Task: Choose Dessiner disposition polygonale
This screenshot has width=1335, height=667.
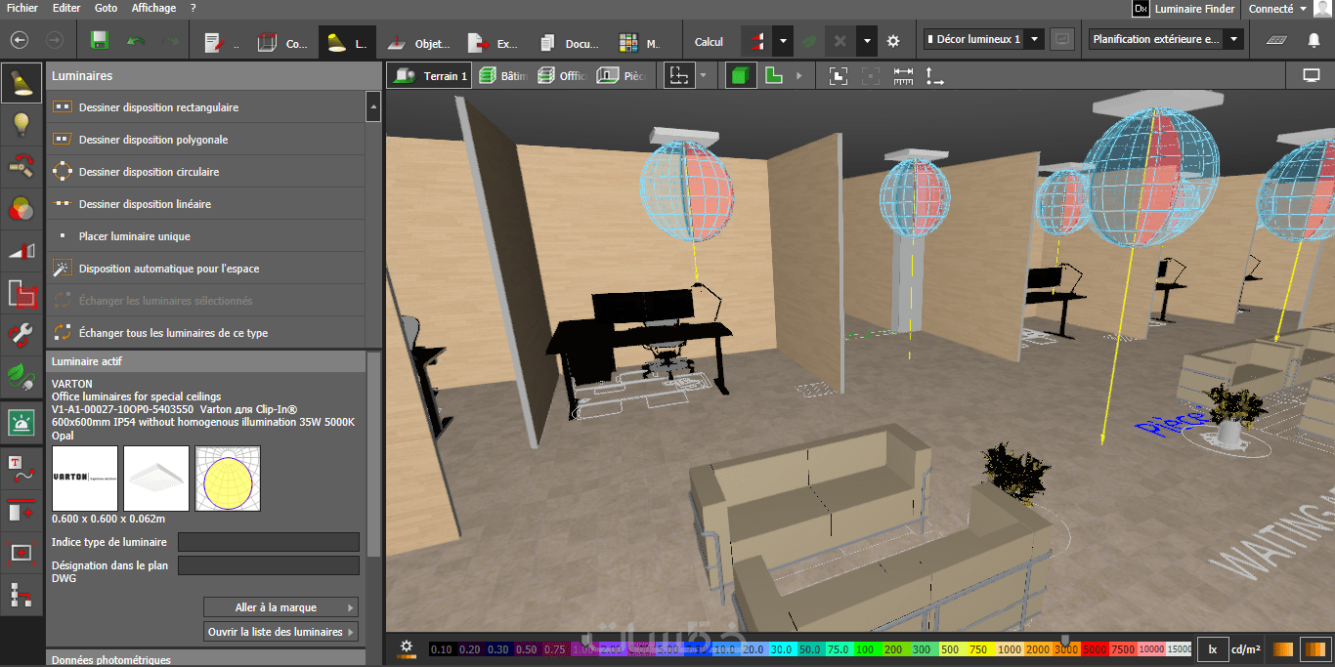Action: pos(205,140)
